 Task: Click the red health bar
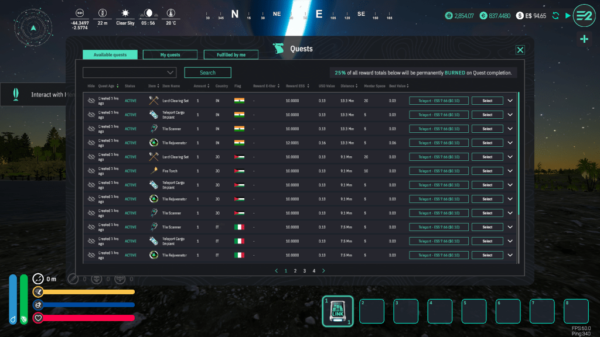click(x=88, y=318)
